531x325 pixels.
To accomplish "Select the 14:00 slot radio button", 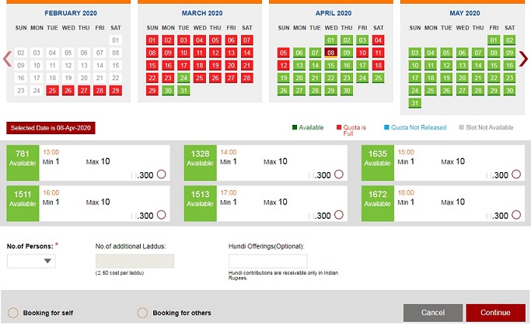I will pyautogui.click(x=339, y=175).
